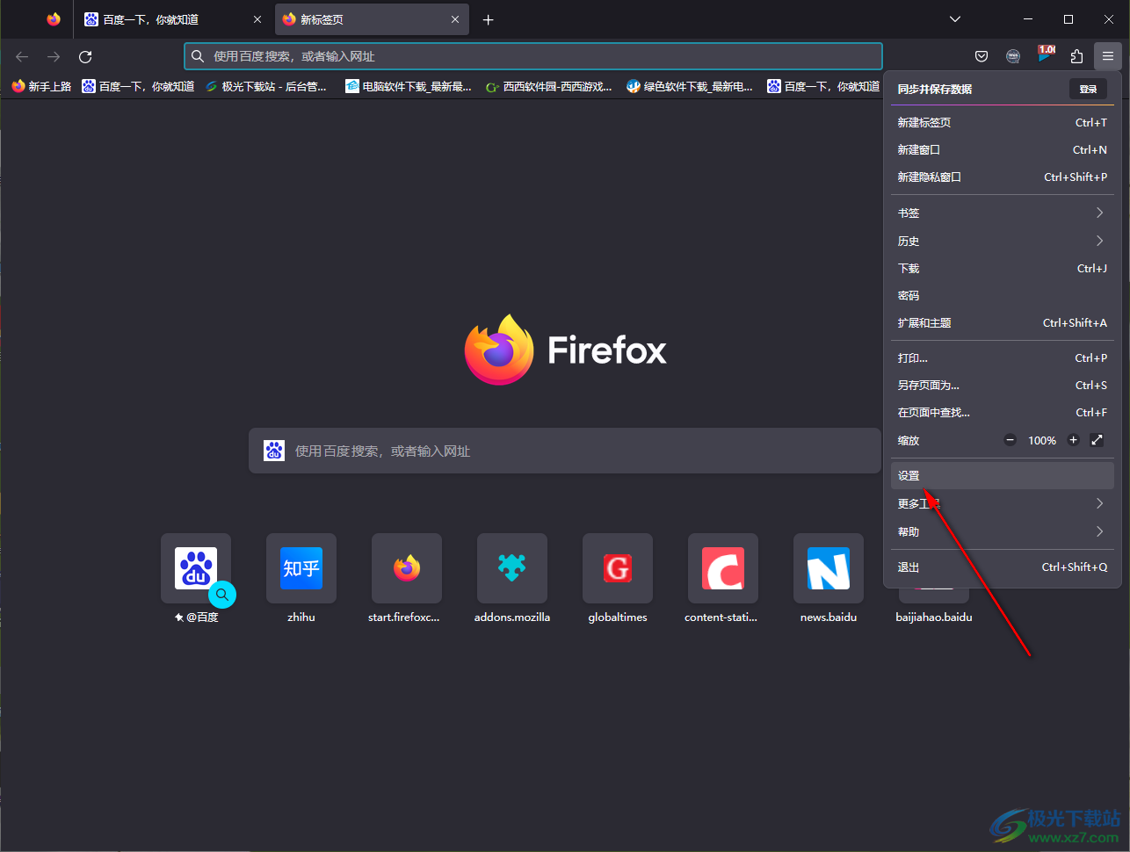This screenshot has height=852, width=1130.
Task: Select 另存页面为... menu item
Action: click(x=1002, y=385)
